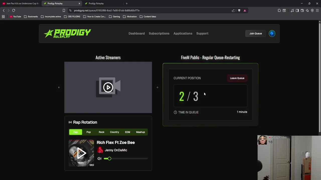This screenshot has width=321, height=180.
Task: Switch to the Jean Paul YouTube tab
Action: (21, 3)
